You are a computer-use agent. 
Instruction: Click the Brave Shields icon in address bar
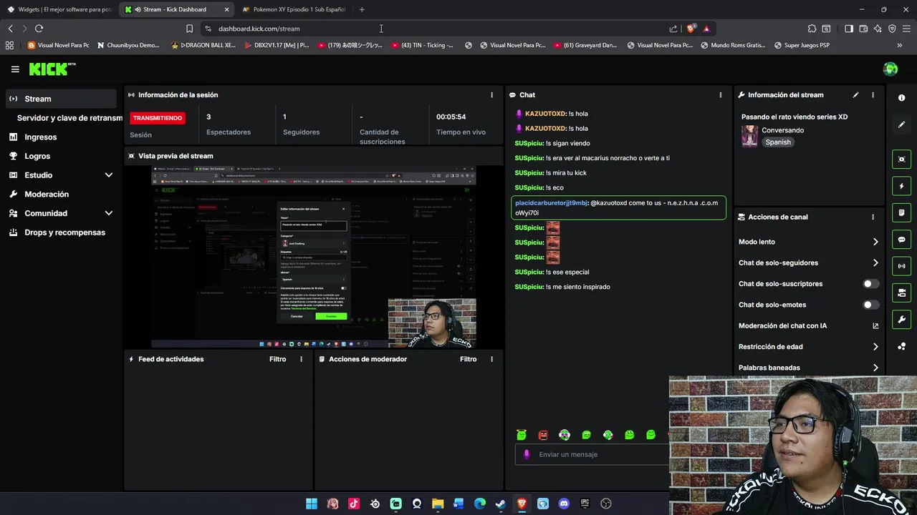click(691, 29)
